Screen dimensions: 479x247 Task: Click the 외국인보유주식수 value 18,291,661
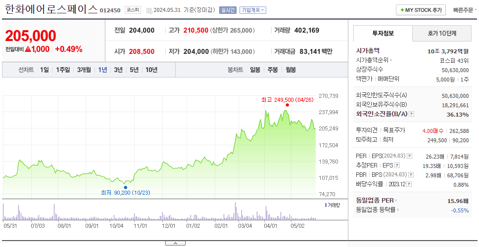pyautogui.click(x=455, y=105)
